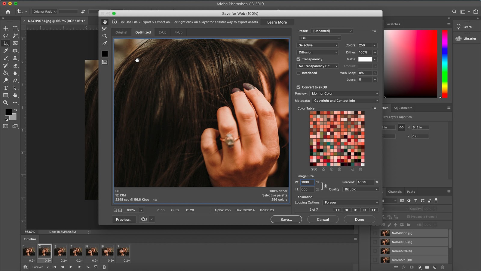Viewport: 481px width, 271px height.
Task: Click the Cancel button
Action: pyautogui.click(x=323, y=219)
